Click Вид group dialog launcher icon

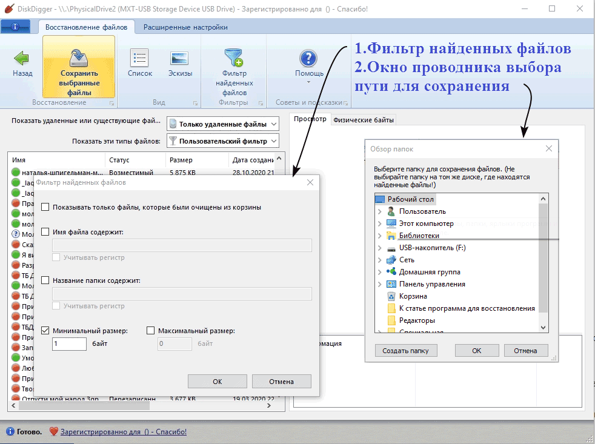196,103
